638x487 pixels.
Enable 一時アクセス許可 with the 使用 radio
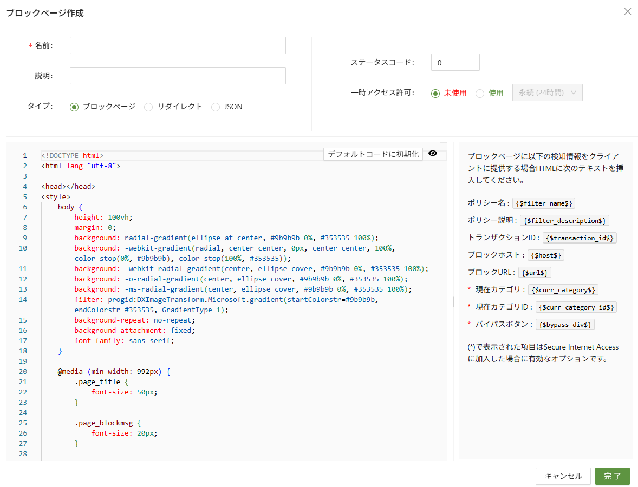[x=480, y=93]
